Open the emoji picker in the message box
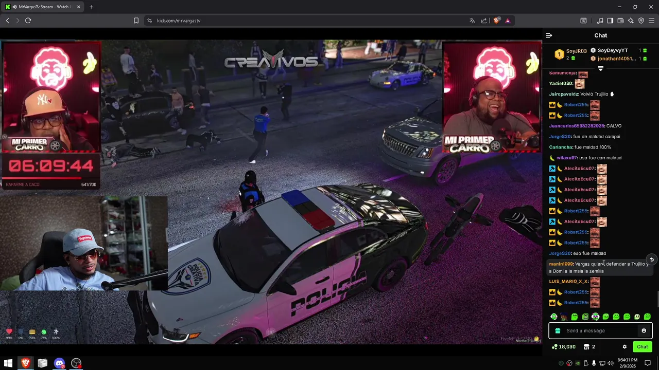659x370 pixels. click(644, 331)
